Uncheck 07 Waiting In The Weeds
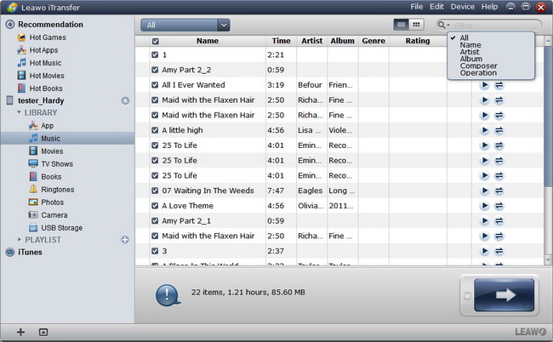The image size is (553, 342). pyautogui.click(x=155, y=191)
